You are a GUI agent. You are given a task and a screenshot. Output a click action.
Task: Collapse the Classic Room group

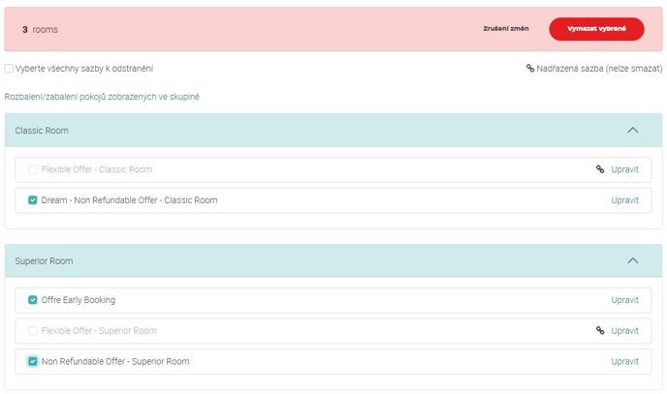click(x=632, y=130)
